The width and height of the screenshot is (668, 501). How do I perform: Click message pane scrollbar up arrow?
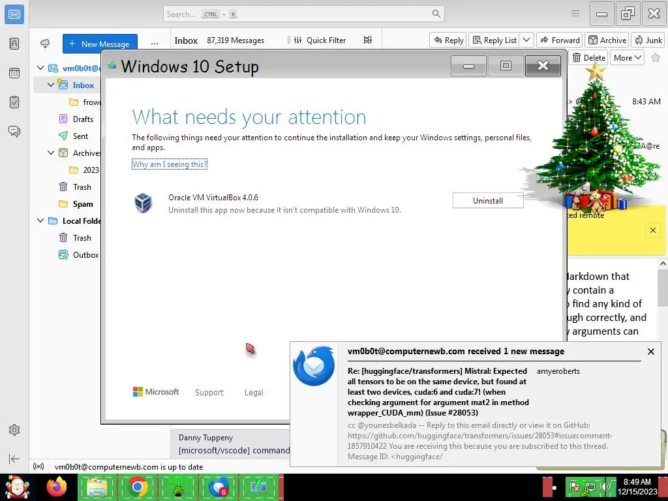coord(663,264)
